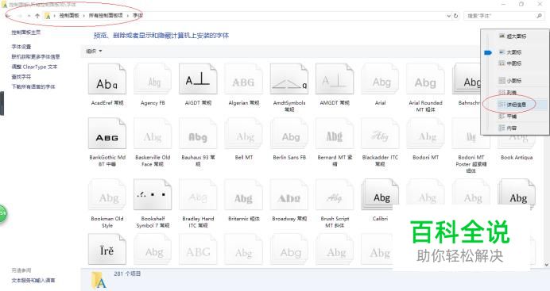Choose 小图标 view option

click(511, 80)
